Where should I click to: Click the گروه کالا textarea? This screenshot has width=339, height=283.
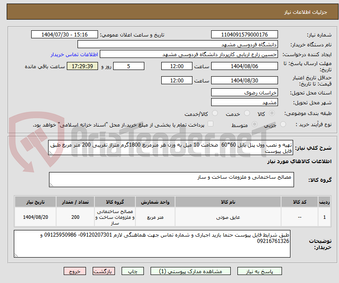pos(172,180)
